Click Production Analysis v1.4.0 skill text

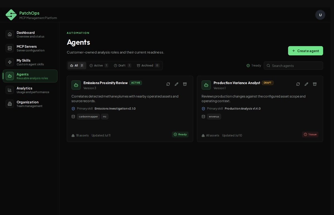pos(243,109)
